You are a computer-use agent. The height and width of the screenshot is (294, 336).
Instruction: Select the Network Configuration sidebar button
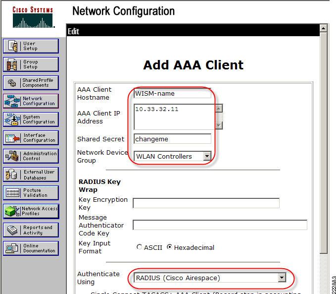tap(31, 101)
